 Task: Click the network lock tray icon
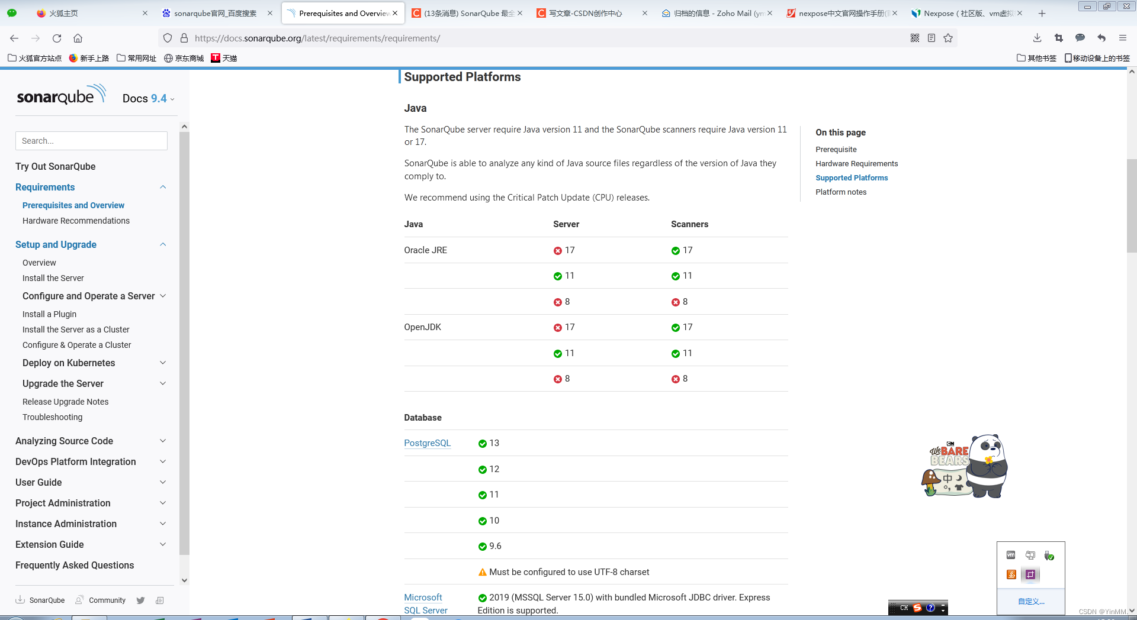coord(1030,555)
